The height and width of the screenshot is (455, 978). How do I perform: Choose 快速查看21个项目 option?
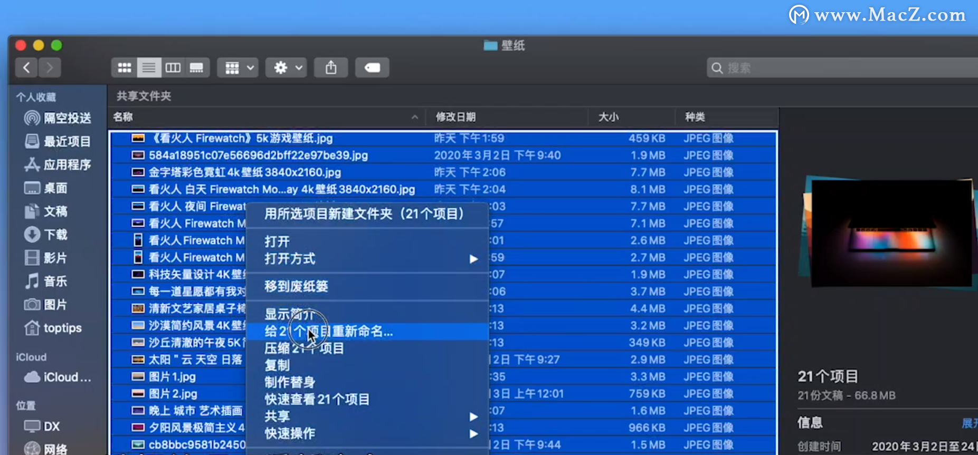coord(367,399)
